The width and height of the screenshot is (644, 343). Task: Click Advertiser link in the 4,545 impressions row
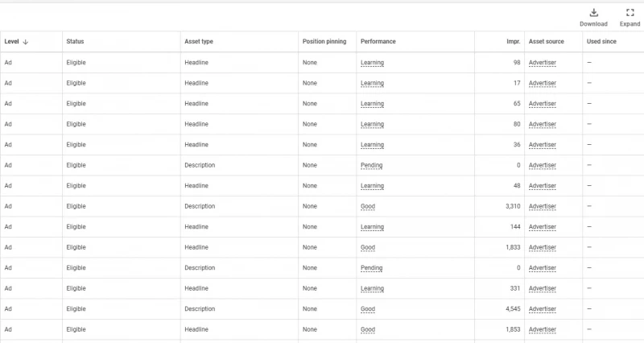coord(542,309)
